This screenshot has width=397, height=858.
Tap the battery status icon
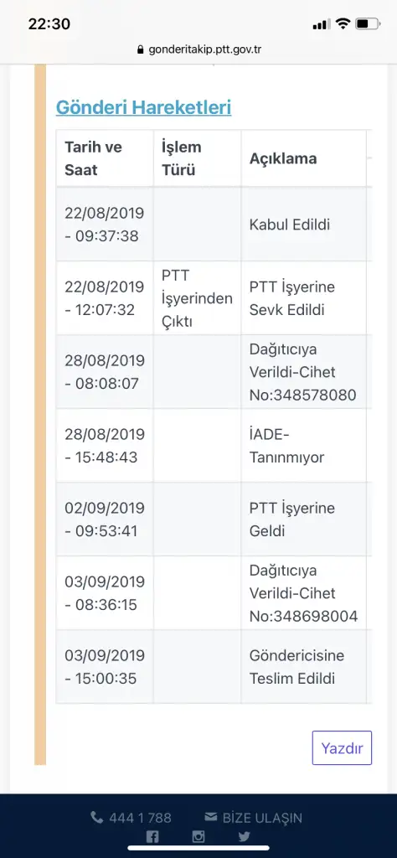coord(368,23)
